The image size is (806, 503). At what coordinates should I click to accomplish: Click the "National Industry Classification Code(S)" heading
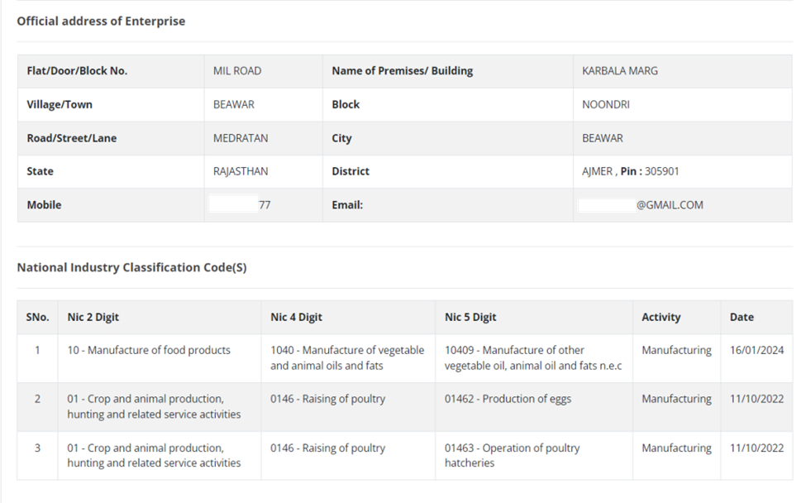131,267
